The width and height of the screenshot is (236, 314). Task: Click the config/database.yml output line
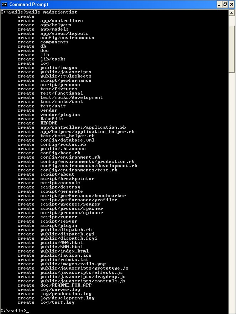[56, 140]
